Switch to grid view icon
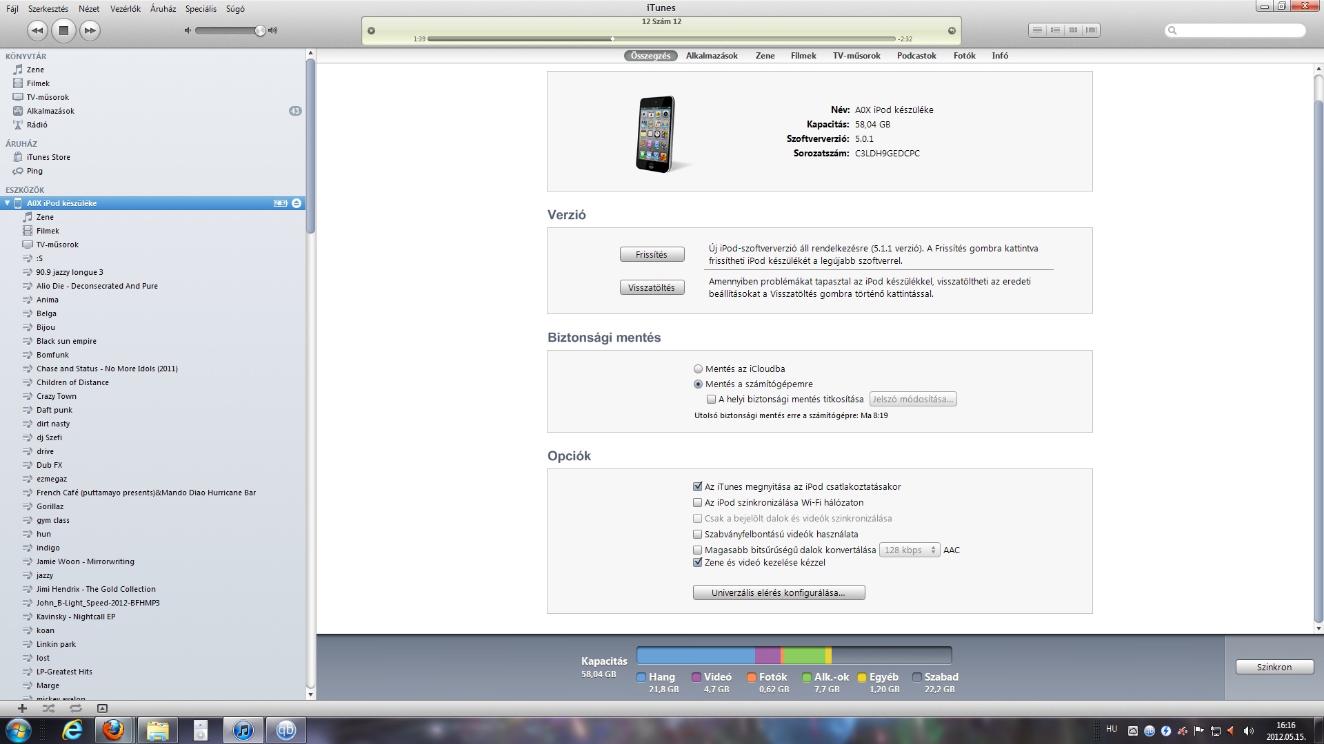1324x744 pixels. click(1072, 30)
